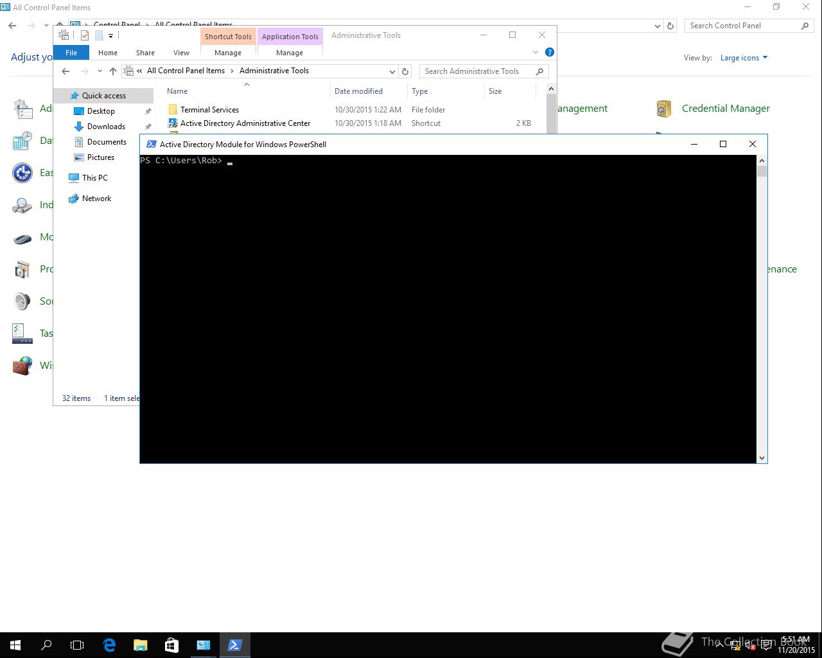This screenshot has height=658, width=822.
Task: Click the breadcrumb chevron after All Control Panel Items
Action: (232, 71)
